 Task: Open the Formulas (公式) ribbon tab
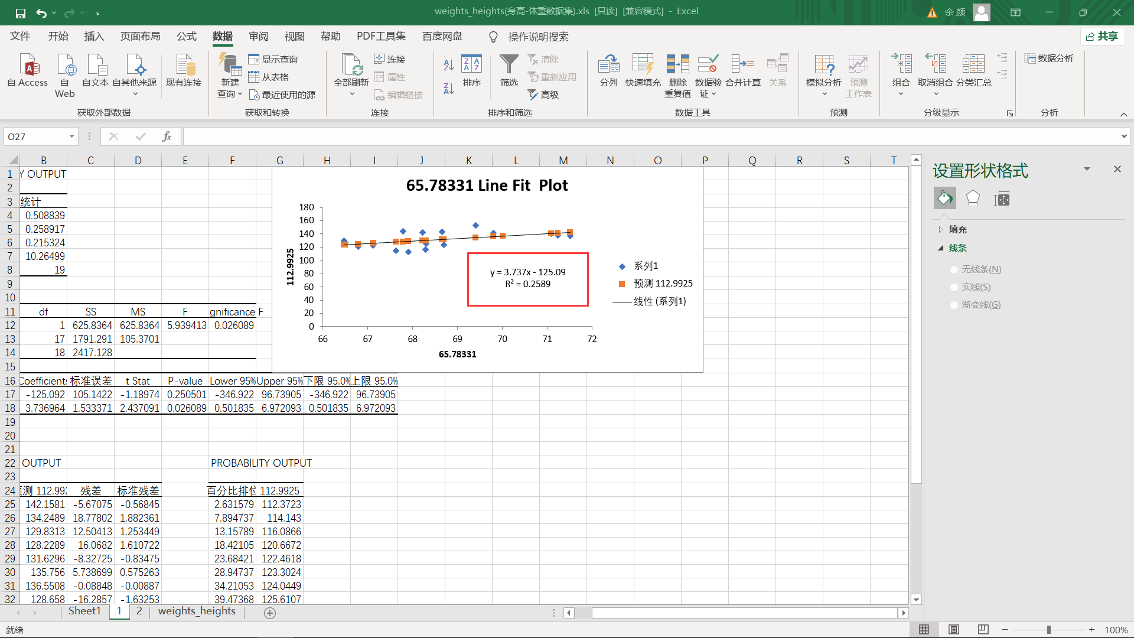[x=187, y=37]
